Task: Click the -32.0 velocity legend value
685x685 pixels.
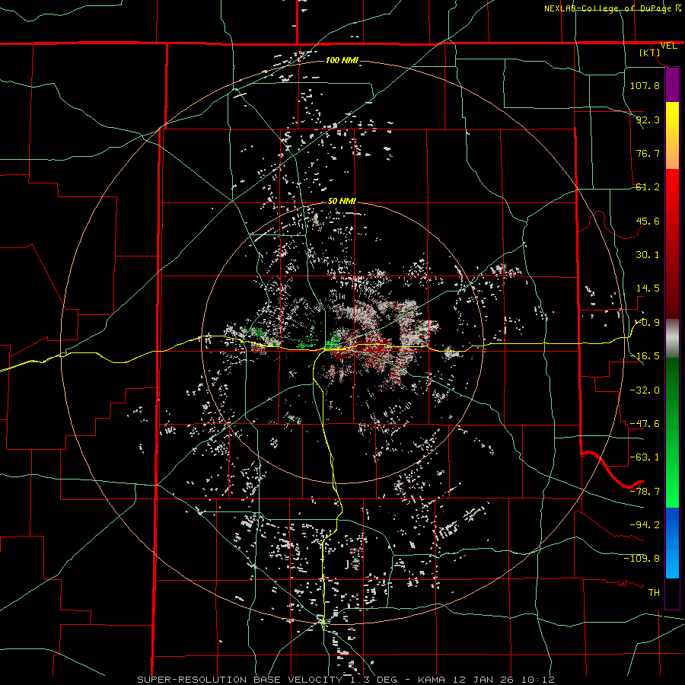Action: click(x=645, y=390)
